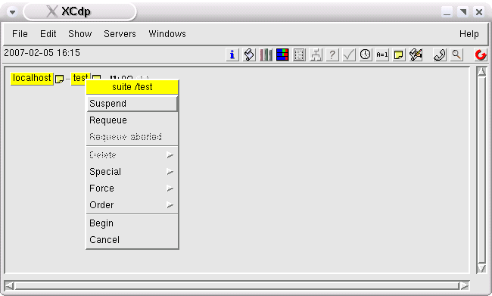492x296 pixels.
Task: Click the 2007-02-05 16:15 timestamp
Action: click(x=42, y=53)
